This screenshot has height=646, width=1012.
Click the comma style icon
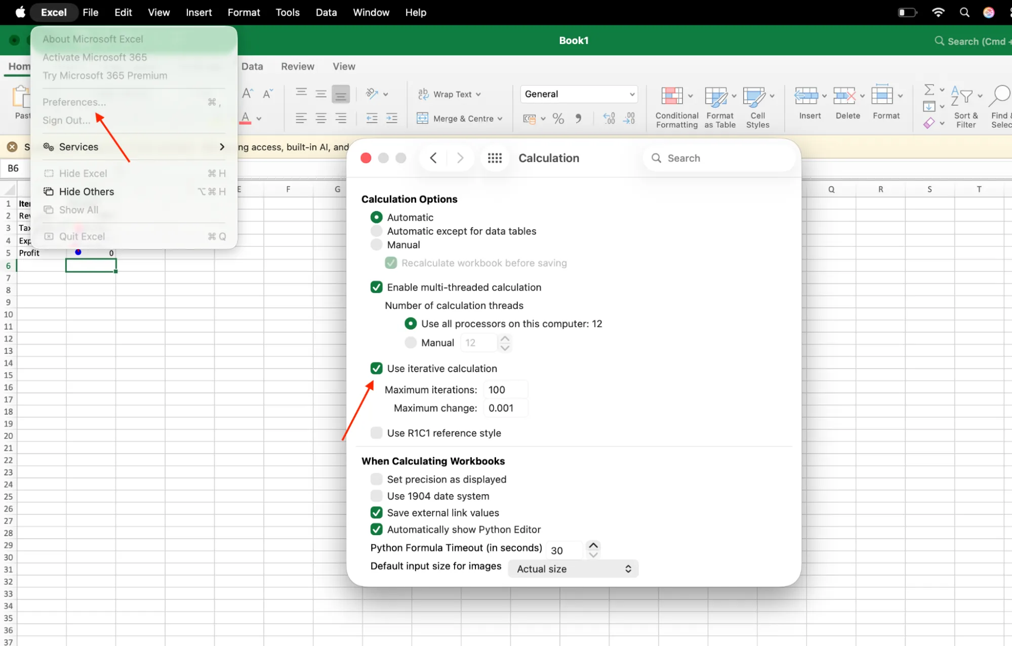point(578,118)
